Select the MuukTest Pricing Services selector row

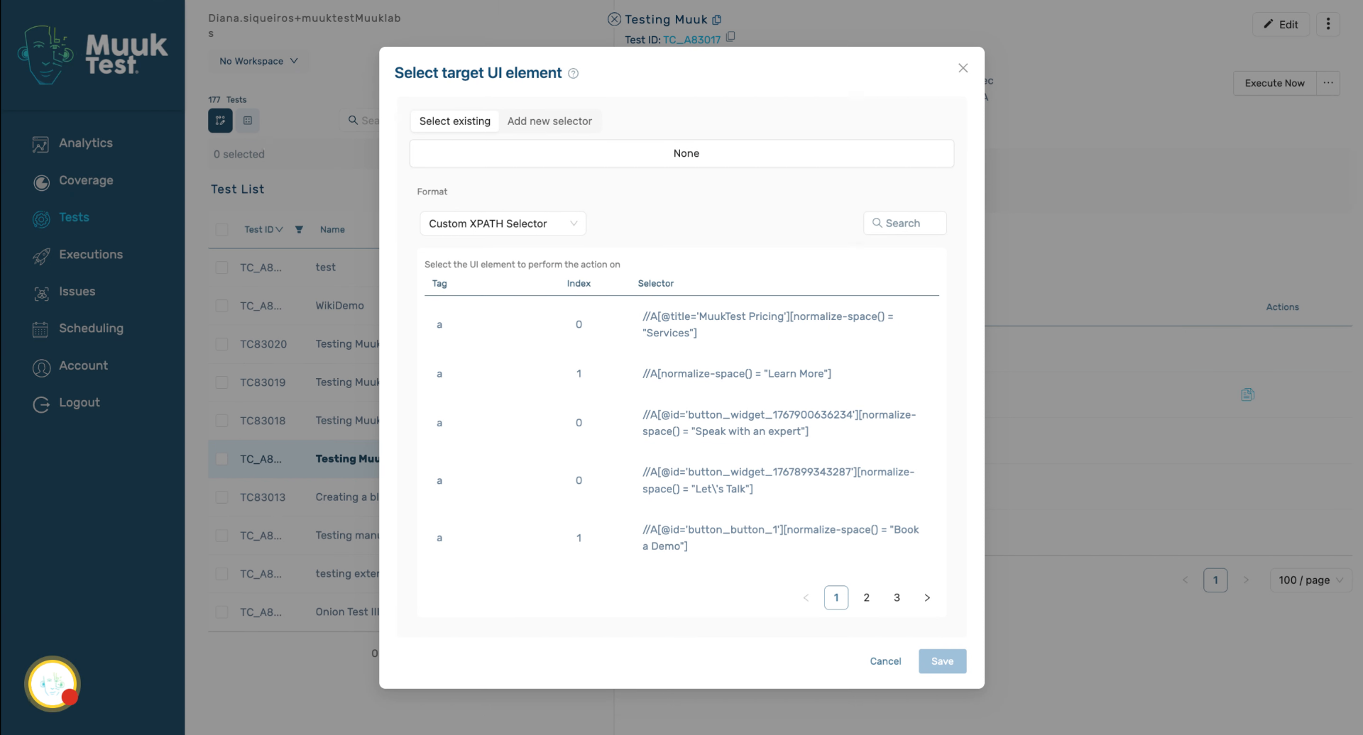pyautogui.click(x=681, y=325)
